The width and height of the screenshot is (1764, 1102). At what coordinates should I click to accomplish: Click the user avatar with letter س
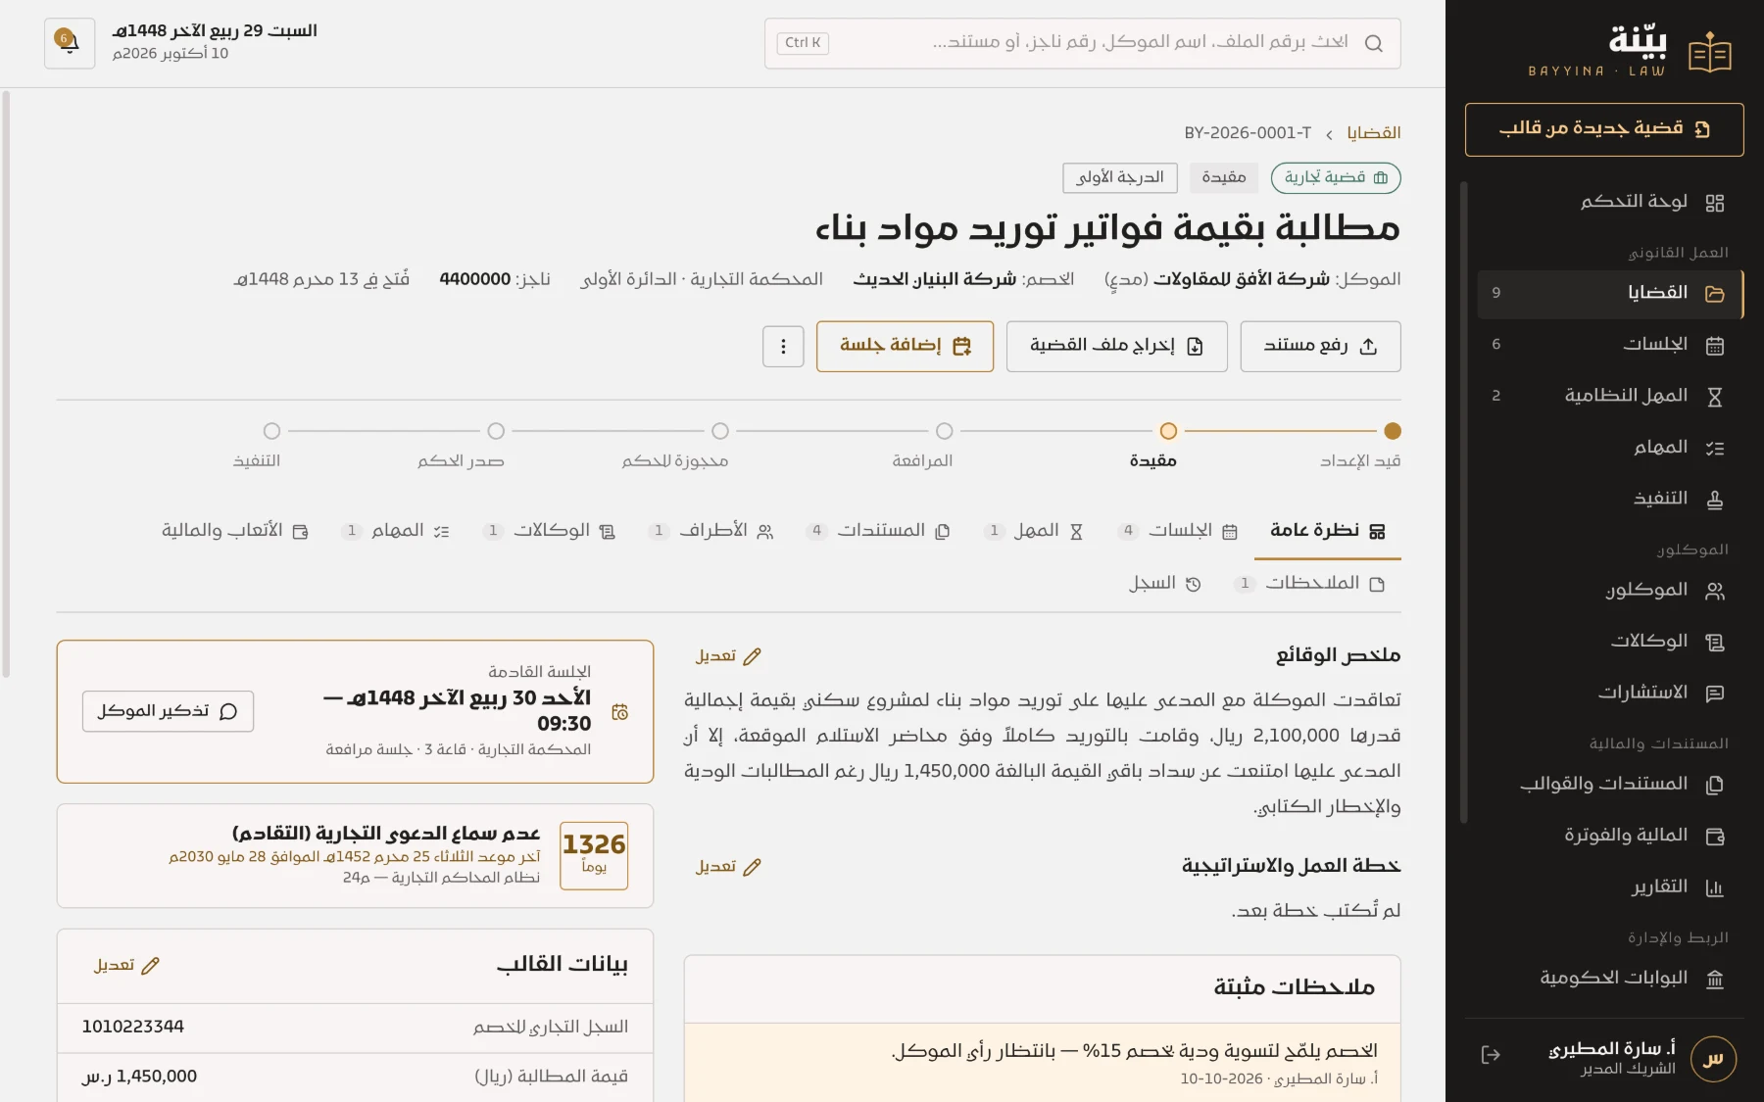(x=1713, y=1059)
